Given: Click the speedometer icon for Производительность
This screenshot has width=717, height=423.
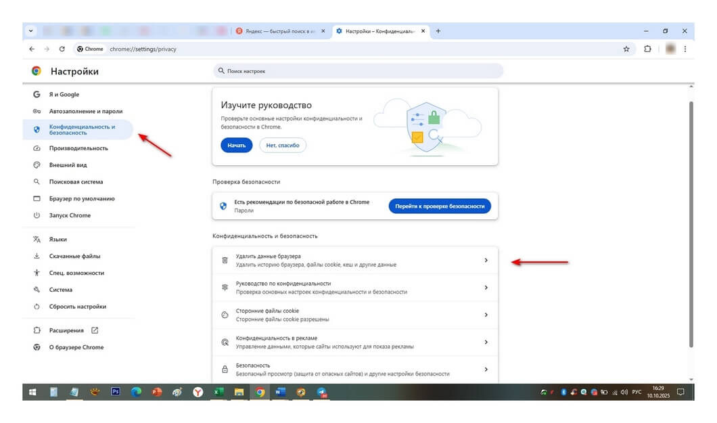Looking at the screenshot, I should pos(37,148).
